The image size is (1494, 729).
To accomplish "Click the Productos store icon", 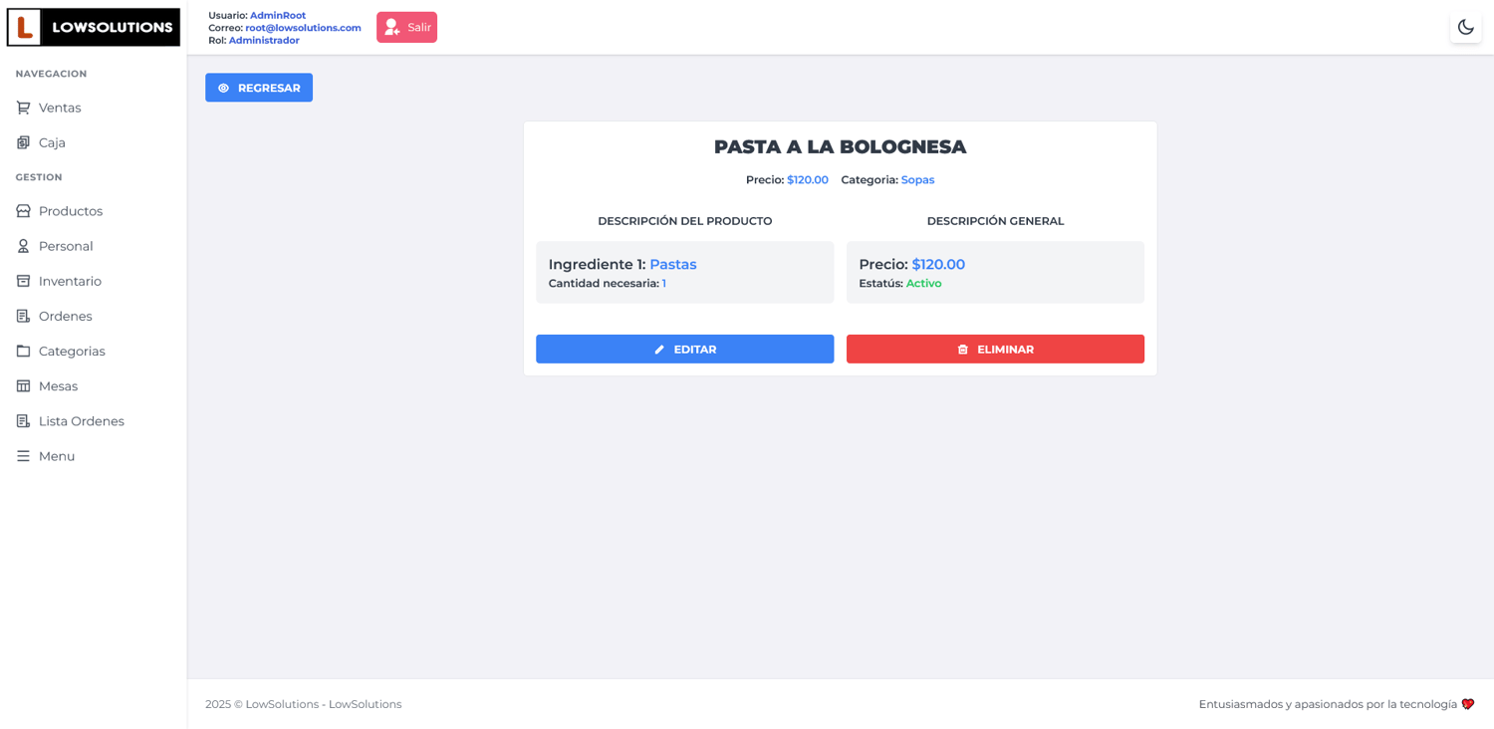I will tap(23, 211).
